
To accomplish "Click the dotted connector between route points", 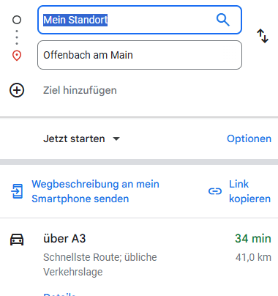I will 17,37.
